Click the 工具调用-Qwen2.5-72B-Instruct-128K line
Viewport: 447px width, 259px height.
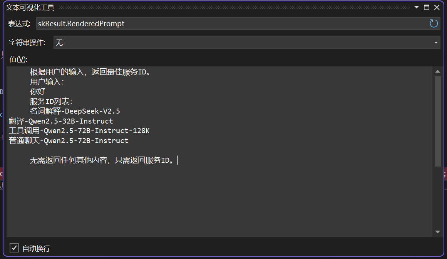pyautogui.click(x=79, y=131)
